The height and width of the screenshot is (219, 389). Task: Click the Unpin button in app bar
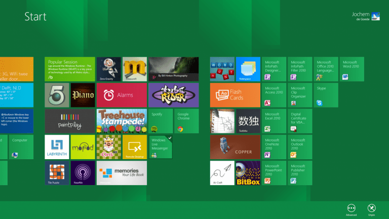click(x=371, y=210)
